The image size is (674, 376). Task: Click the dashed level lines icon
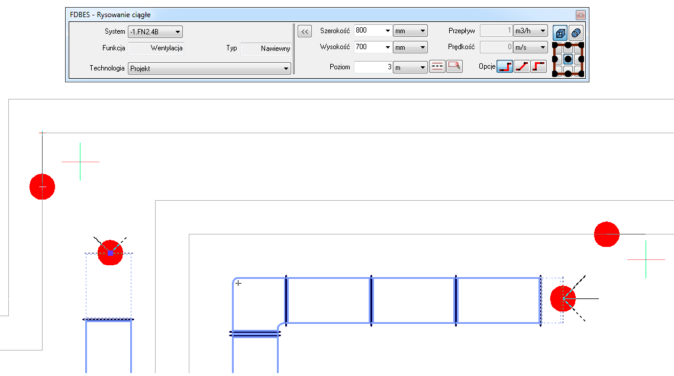click(x=437, y=67)
